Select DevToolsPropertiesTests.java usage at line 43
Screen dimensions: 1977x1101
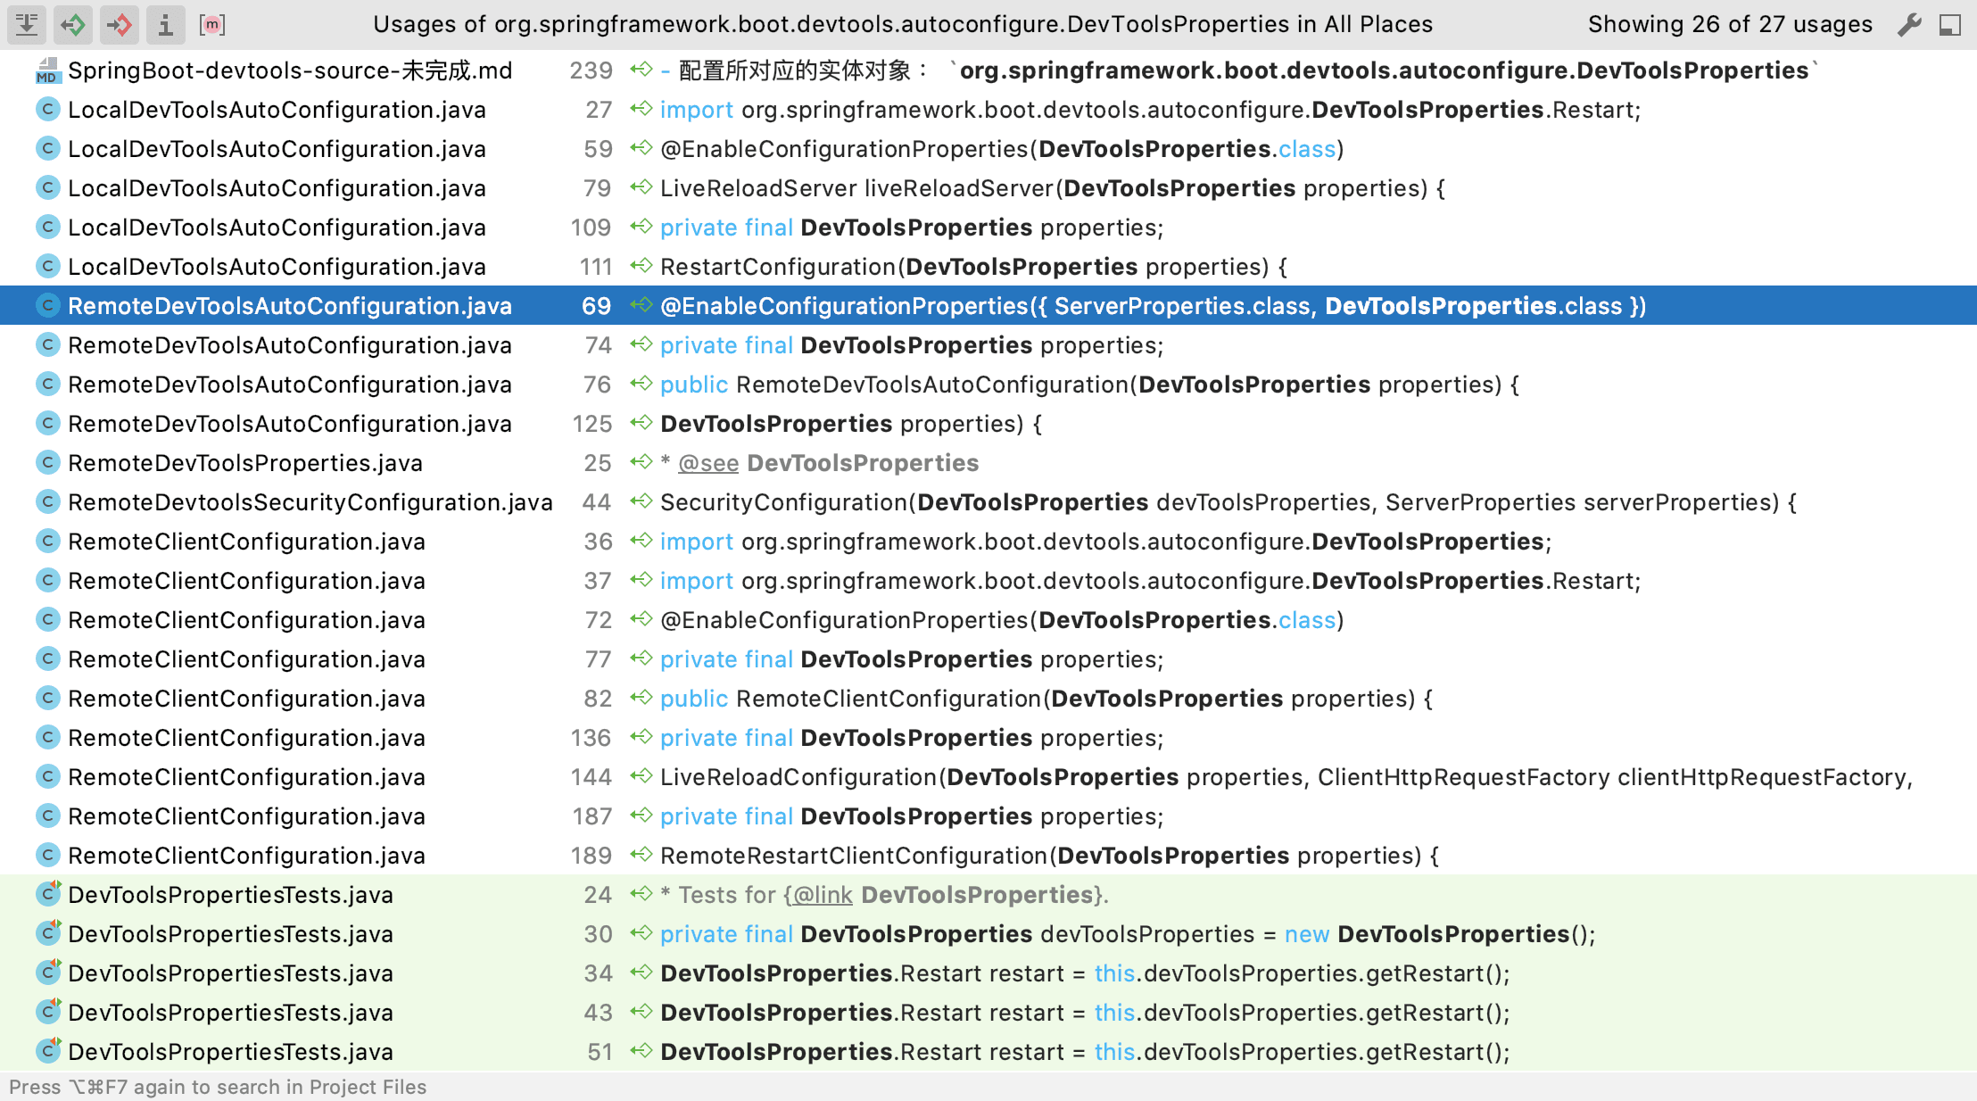(230, 1013)
